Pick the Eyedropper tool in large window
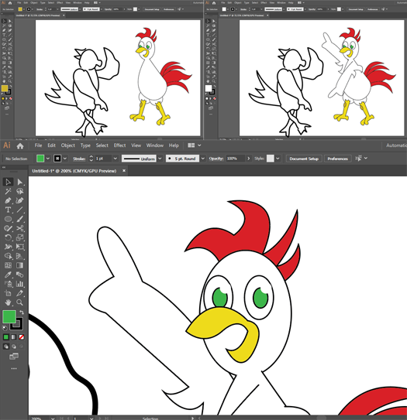 click(x=8, y=275)
